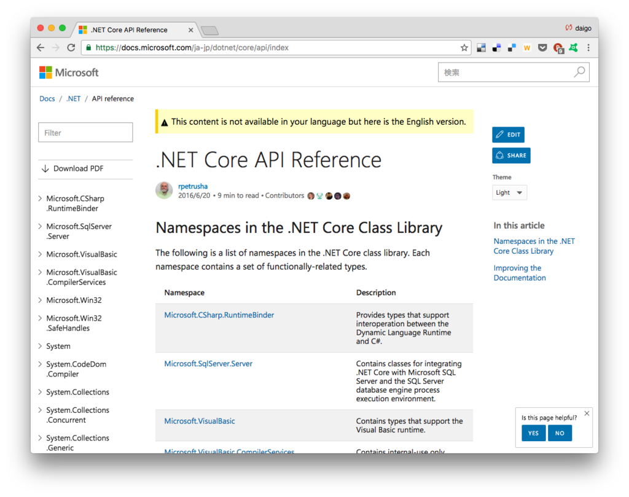
Task: Open Microsoft.VisualBasic table link
Action: 200,421
